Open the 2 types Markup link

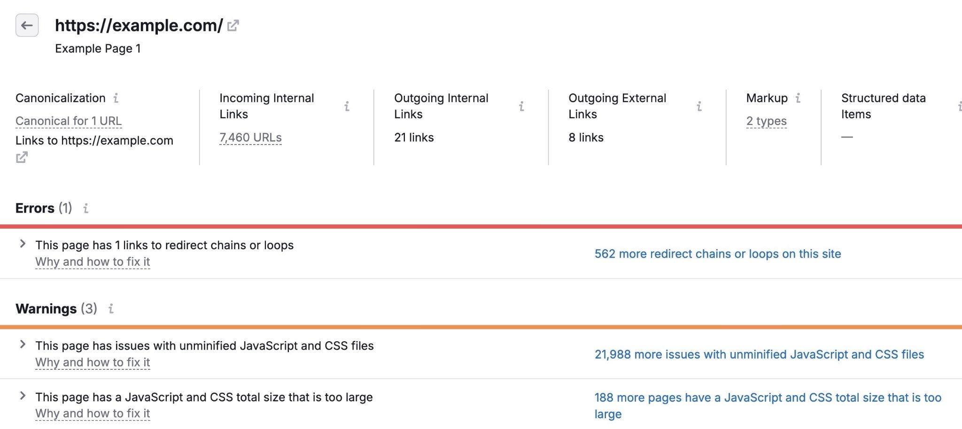tap(766, 121)
